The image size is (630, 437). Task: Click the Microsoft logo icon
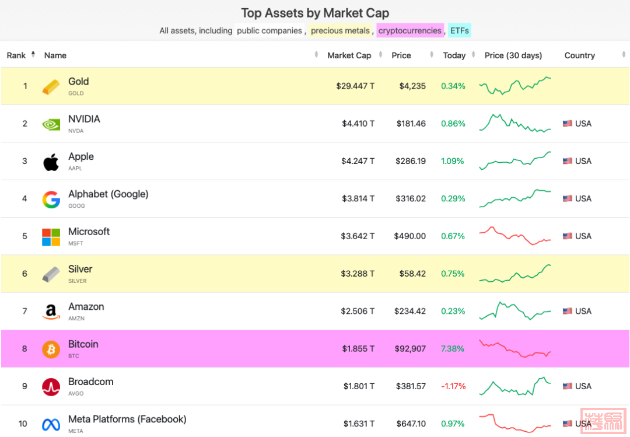(x=51, y=237)
